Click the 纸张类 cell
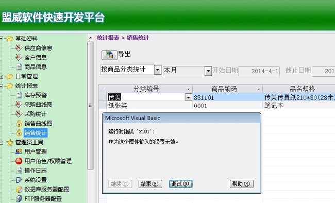The image size is (335, 203). 149,105
